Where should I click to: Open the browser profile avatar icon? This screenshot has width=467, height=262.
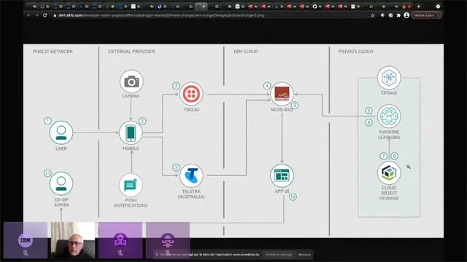[x=406, y=15]
